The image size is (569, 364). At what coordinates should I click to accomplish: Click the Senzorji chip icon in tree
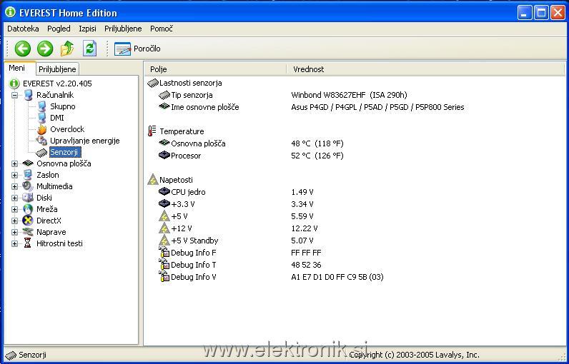tap(41, 153)
